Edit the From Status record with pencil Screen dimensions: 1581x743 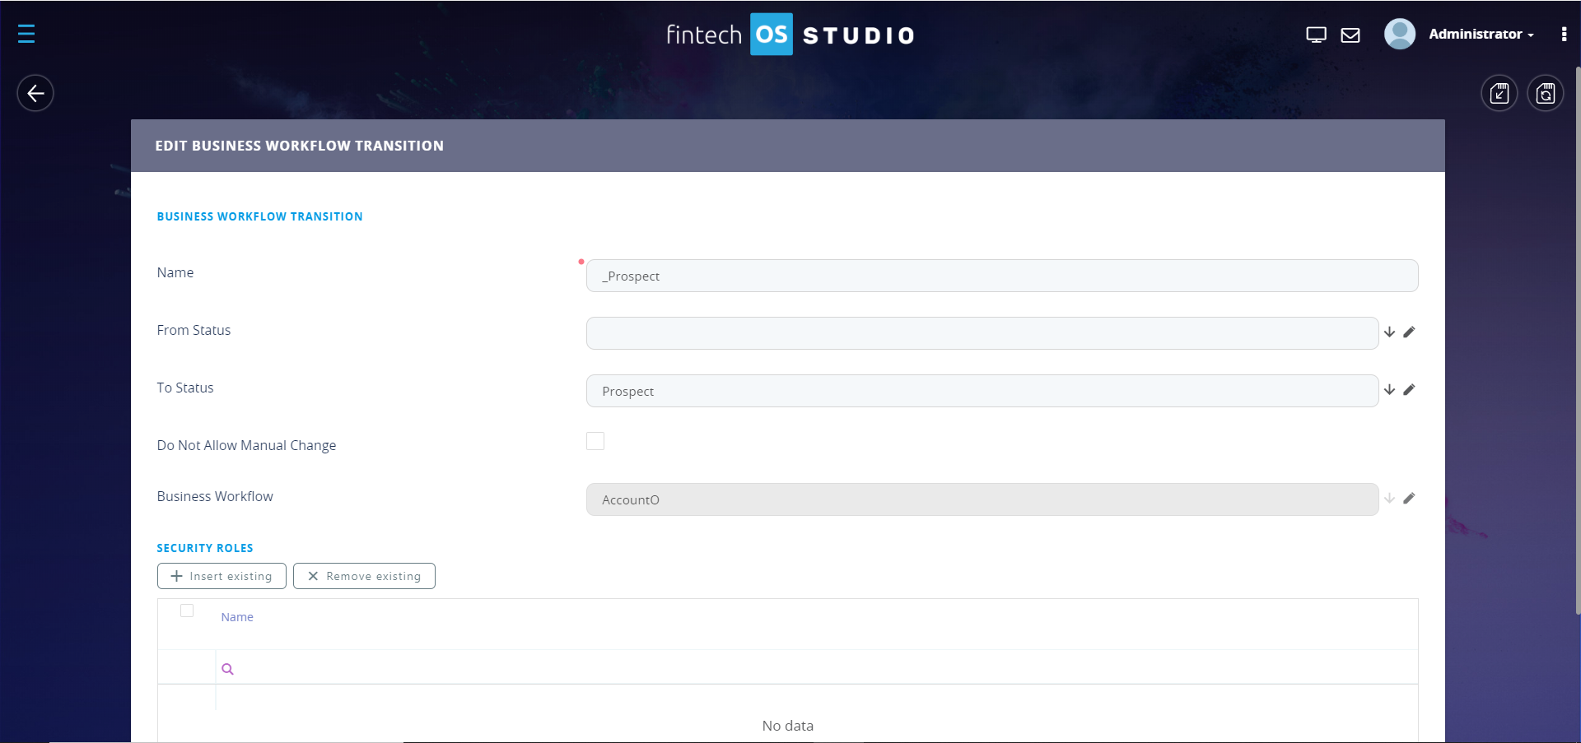click(x=1409, y=332)
